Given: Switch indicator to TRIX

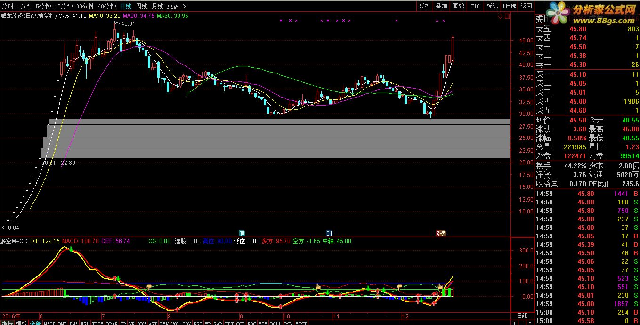Looking at the screenshot, I should pos(97,322).
